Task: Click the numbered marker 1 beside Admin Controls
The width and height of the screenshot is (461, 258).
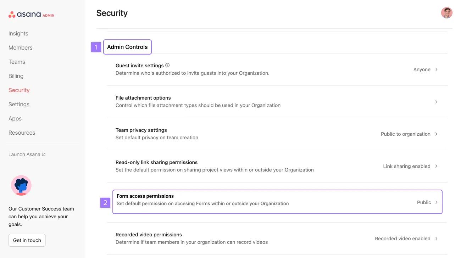Action: pyautogui.click(x=96, y=46)
